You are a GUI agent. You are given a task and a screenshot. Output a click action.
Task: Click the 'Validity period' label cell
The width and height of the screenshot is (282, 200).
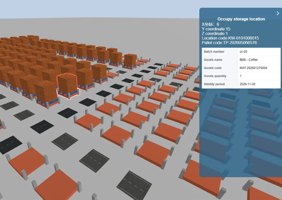pyautogui.click(x=220, y=84)
